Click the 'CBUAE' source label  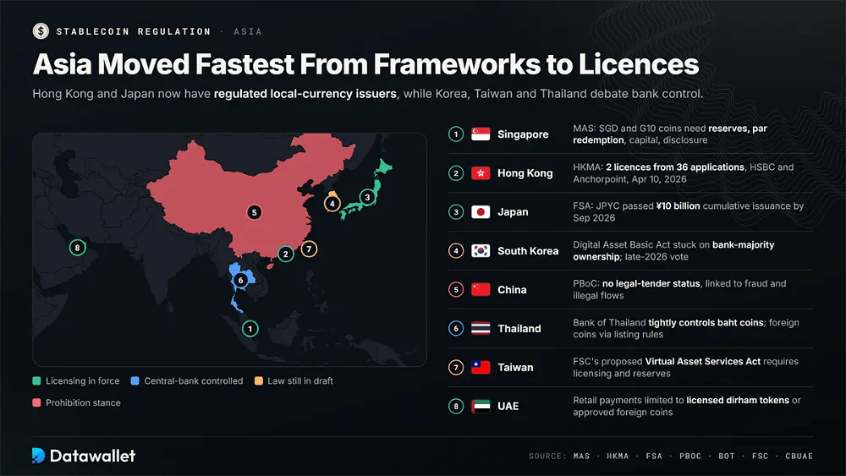point(799,456)
